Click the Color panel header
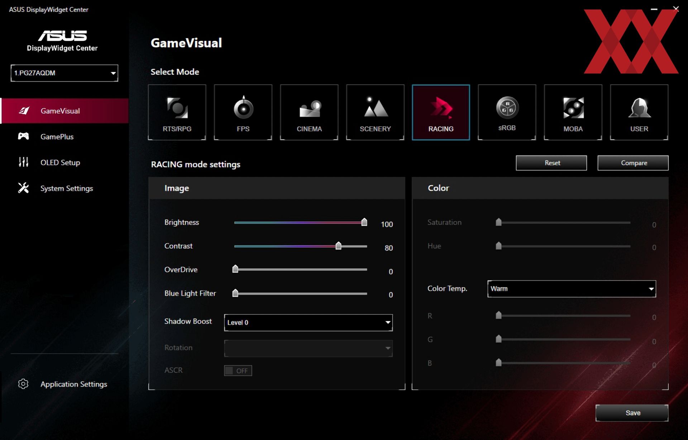The width and height of the screenshot is (688, 440). (540, 188)
